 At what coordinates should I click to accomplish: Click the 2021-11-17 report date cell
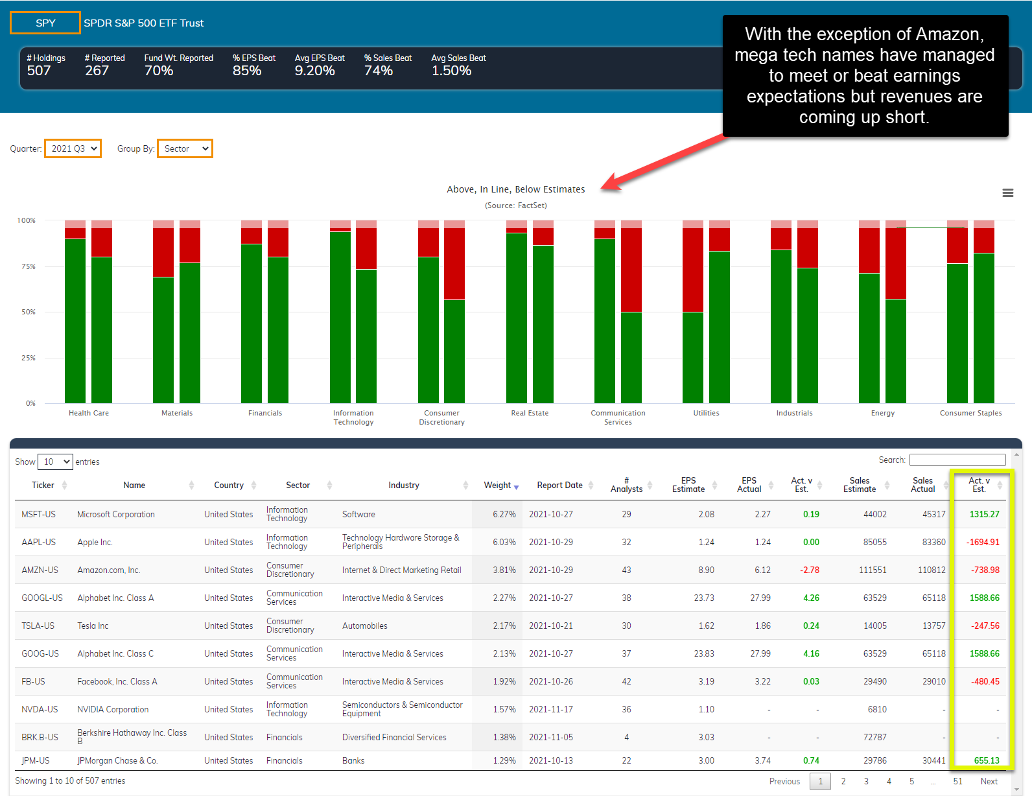(550, 709)
